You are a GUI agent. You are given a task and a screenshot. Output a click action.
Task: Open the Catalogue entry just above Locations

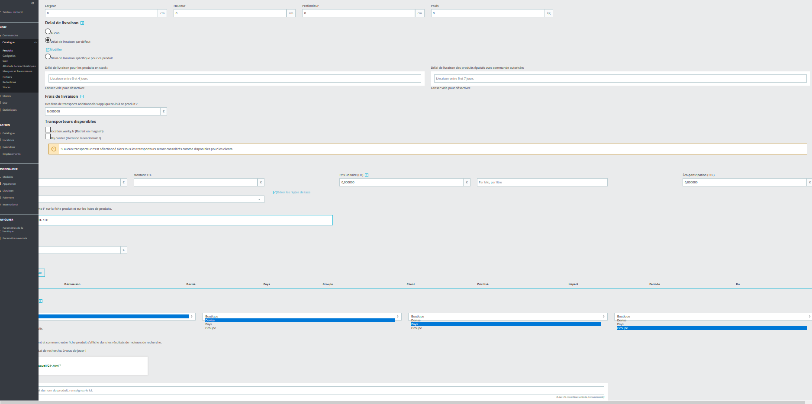pos(9,133)
